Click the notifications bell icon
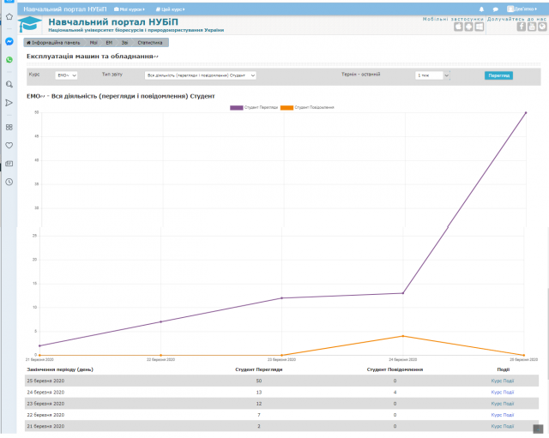The height and width of the screenshot is (438, 549). [x=481, y=9]
